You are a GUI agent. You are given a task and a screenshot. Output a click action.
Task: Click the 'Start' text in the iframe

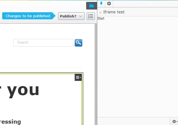(101, 19)
